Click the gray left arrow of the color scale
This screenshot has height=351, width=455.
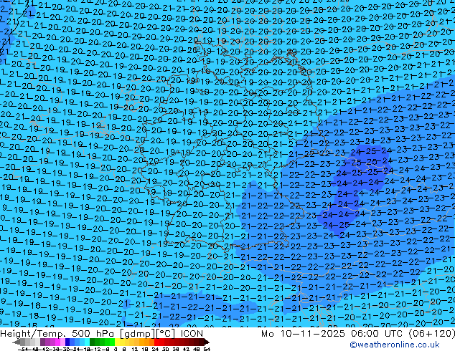click(17, 342)
